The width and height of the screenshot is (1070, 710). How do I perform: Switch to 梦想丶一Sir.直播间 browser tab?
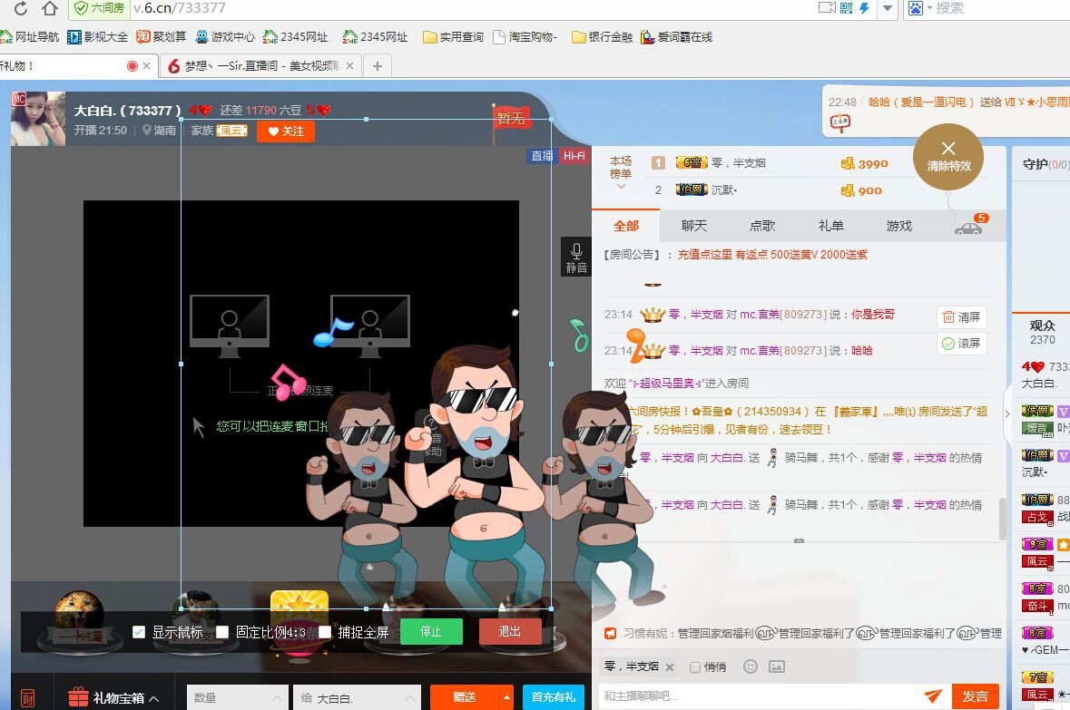click(262, 65)
